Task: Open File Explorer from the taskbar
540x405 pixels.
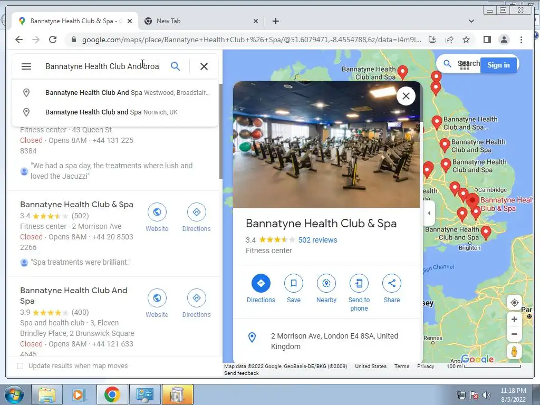Action: tap(47, 394)
